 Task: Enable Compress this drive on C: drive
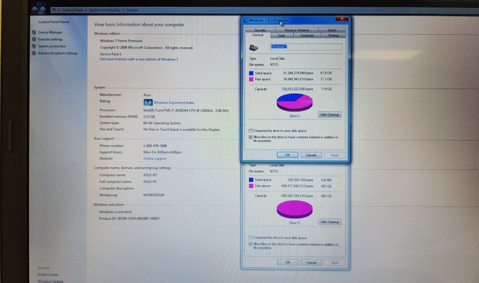(x=250, y=130)
